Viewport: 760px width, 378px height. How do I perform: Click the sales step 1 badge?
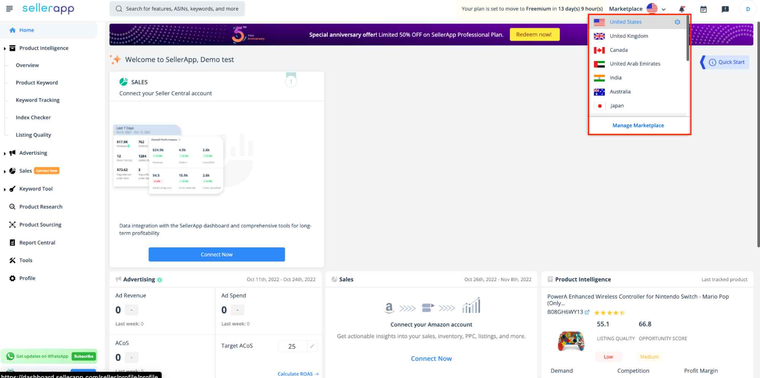click(291, 81)
